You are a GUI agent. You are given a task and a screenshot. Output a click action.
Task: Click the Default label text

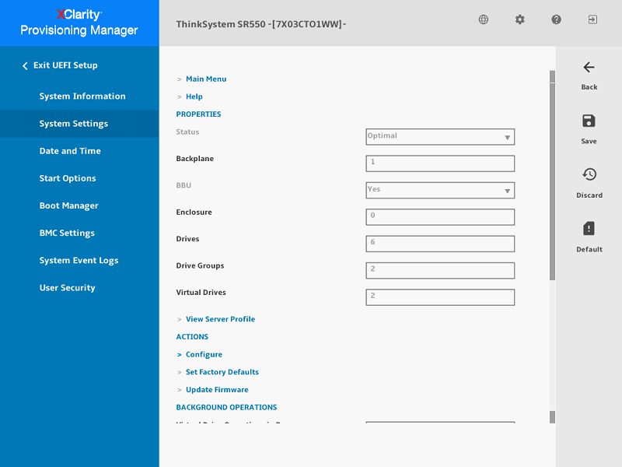589,249
